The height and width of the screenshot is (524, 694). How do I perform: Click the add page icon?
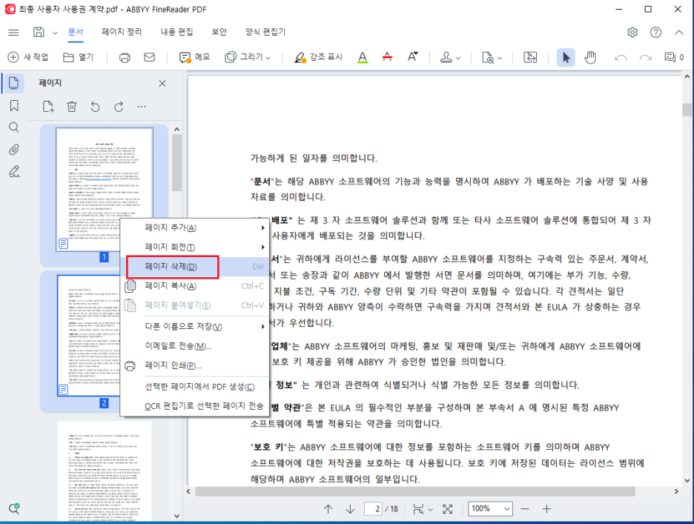tap(48, 107)
